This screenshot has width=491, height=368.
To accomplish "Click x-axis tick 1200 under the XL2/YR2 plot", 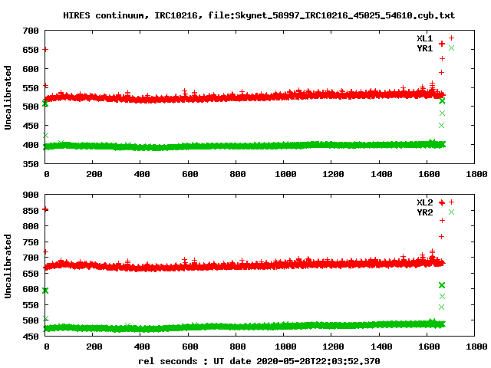I will point(333,347).
